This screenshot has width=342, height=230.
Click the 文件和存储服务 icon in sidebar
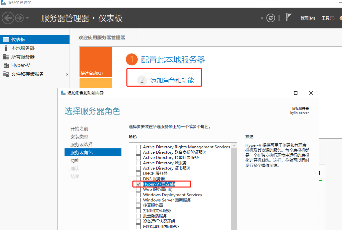coord(6,74)
